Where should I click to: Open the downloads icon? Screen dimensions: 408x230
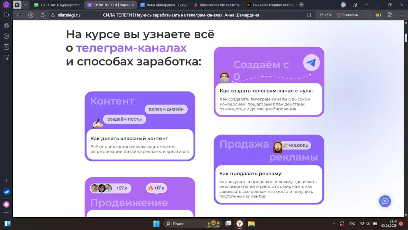[402, 15]
